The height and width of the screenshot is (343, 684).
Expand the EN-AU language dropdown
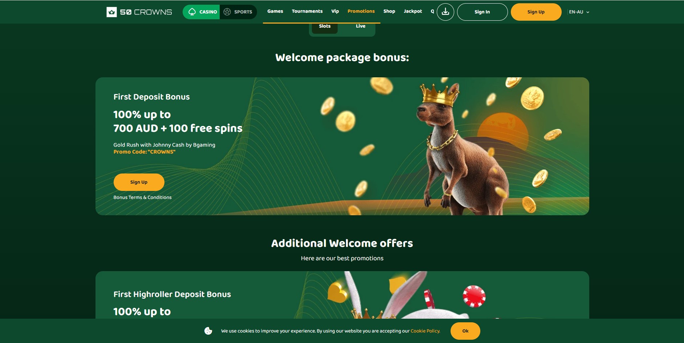(579, 12)
